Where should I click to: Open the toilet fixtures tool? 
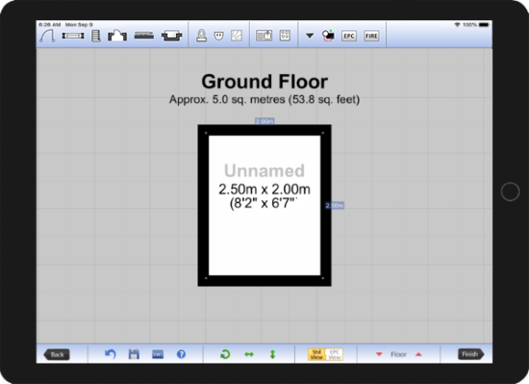click(201, 36)
